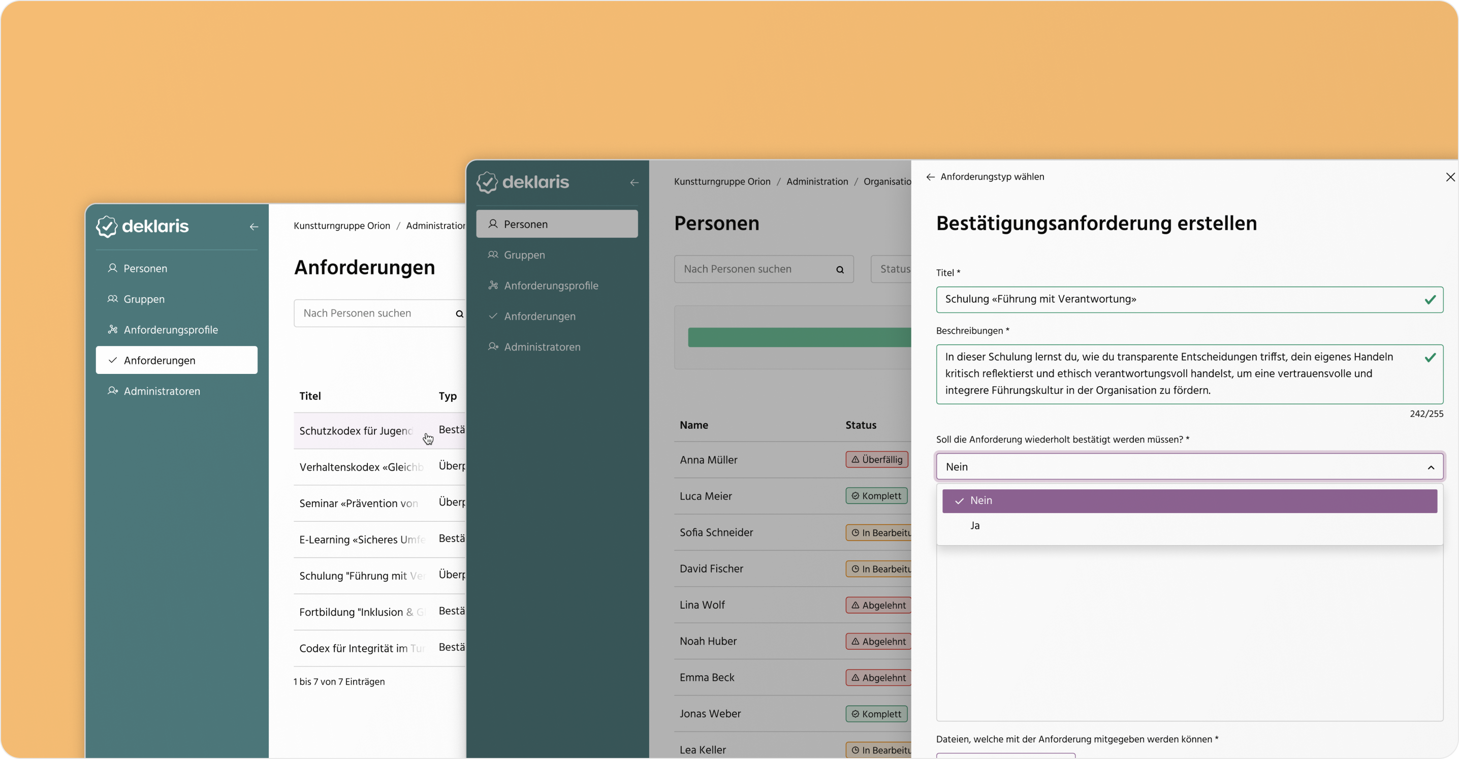Collapse the dark middle sidebar arrow

click(635, 182)
